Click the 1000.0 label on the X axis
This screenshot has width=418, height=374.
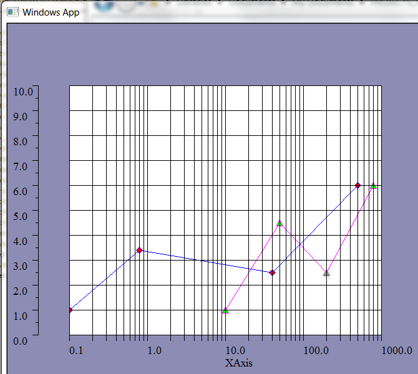point(397,351)
